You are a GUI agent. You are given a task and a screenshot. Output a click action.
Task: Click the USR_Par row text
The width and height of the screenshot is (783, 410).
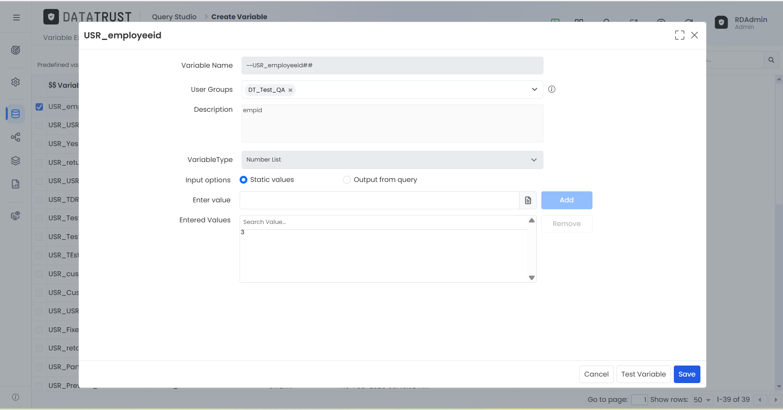tap(63, 367)
